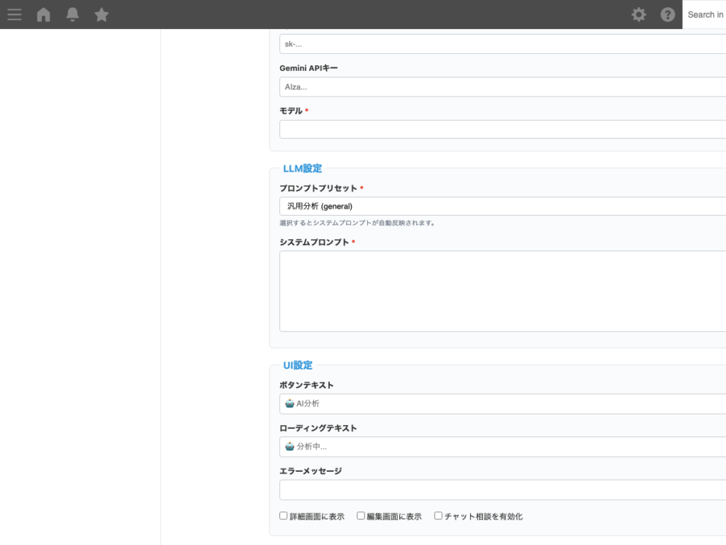Open the プロンプトプリセット preset dropdown
The width and height of the screenshot is (726, 545).
(496, 206)
